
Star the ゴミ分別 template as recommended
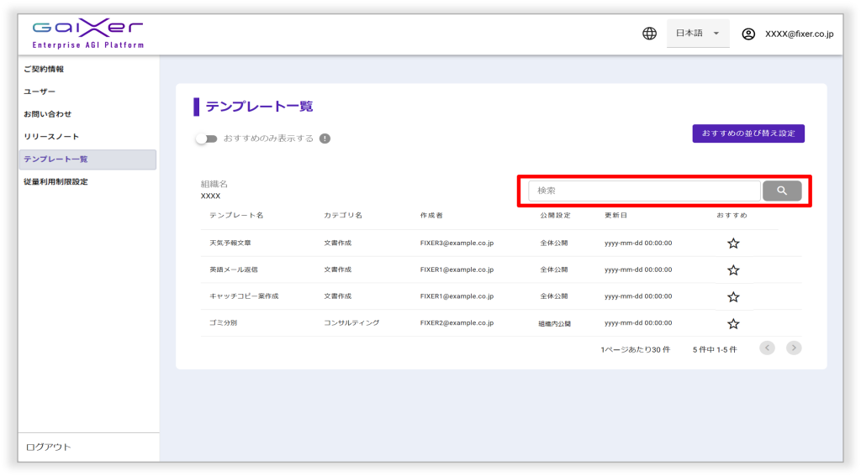pyautogui.click(x=733, y=324)
